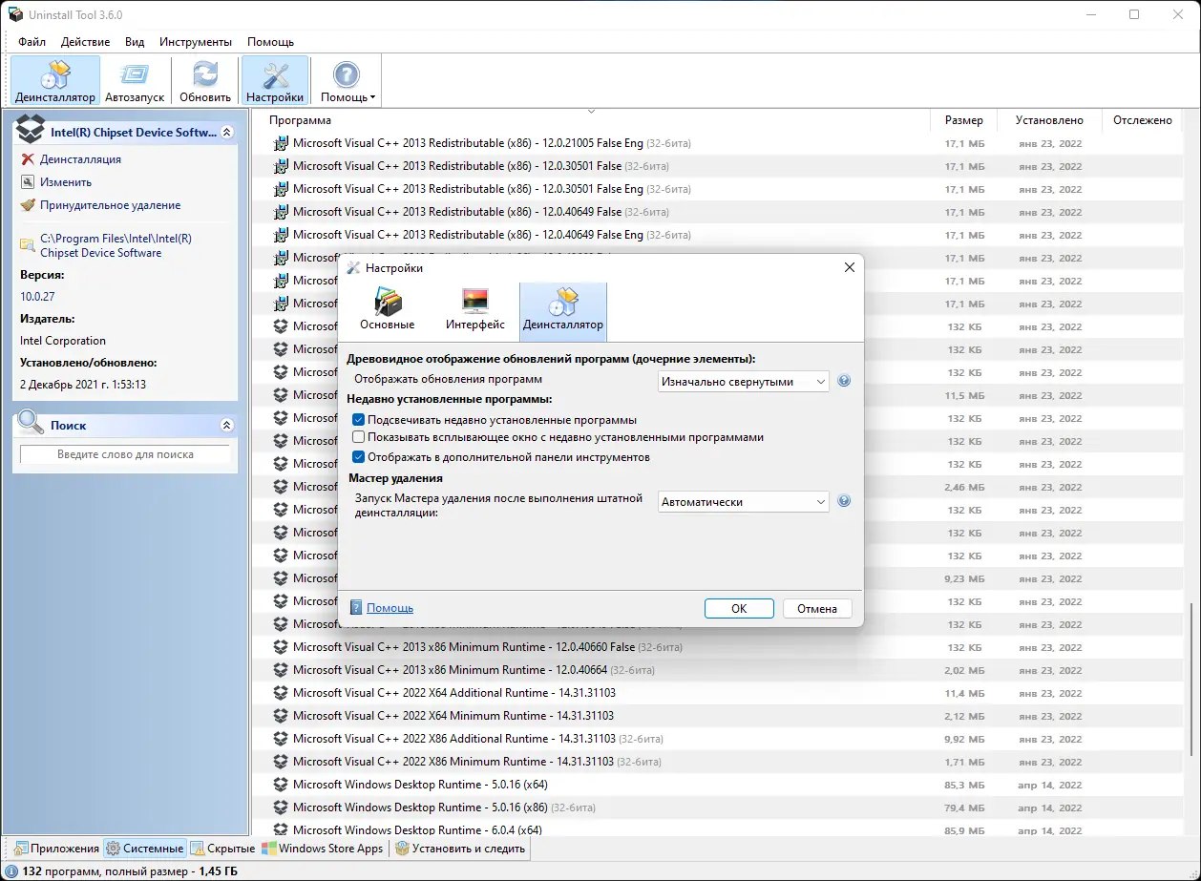Switch to Автозапуск in the toolbar
The height and width of the screenshot is (881, 1201).
pyautogui.click(x=135, y=80)
